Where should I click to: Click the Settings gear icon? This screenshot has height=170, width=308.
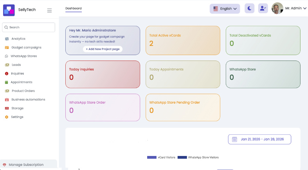7,117
